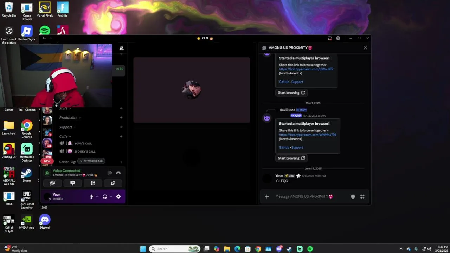Deafen audio with headphones icon

tap(105, 197)
